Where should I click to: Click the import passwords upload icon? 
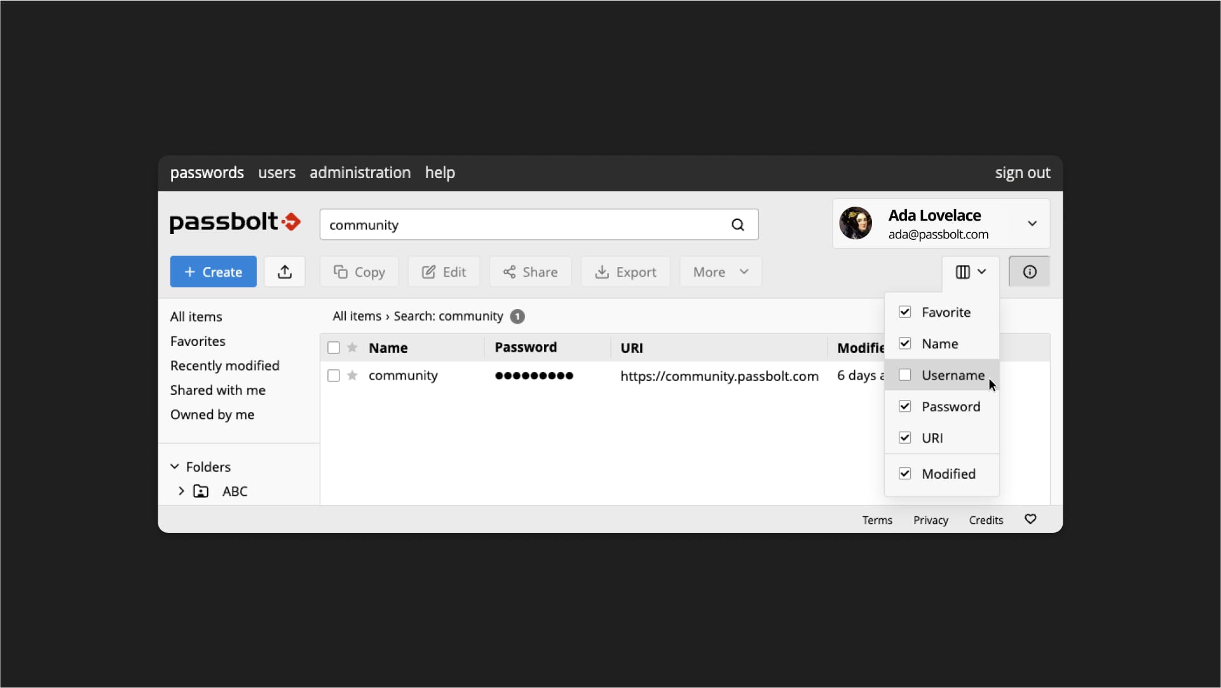click(x=285, y=272)
